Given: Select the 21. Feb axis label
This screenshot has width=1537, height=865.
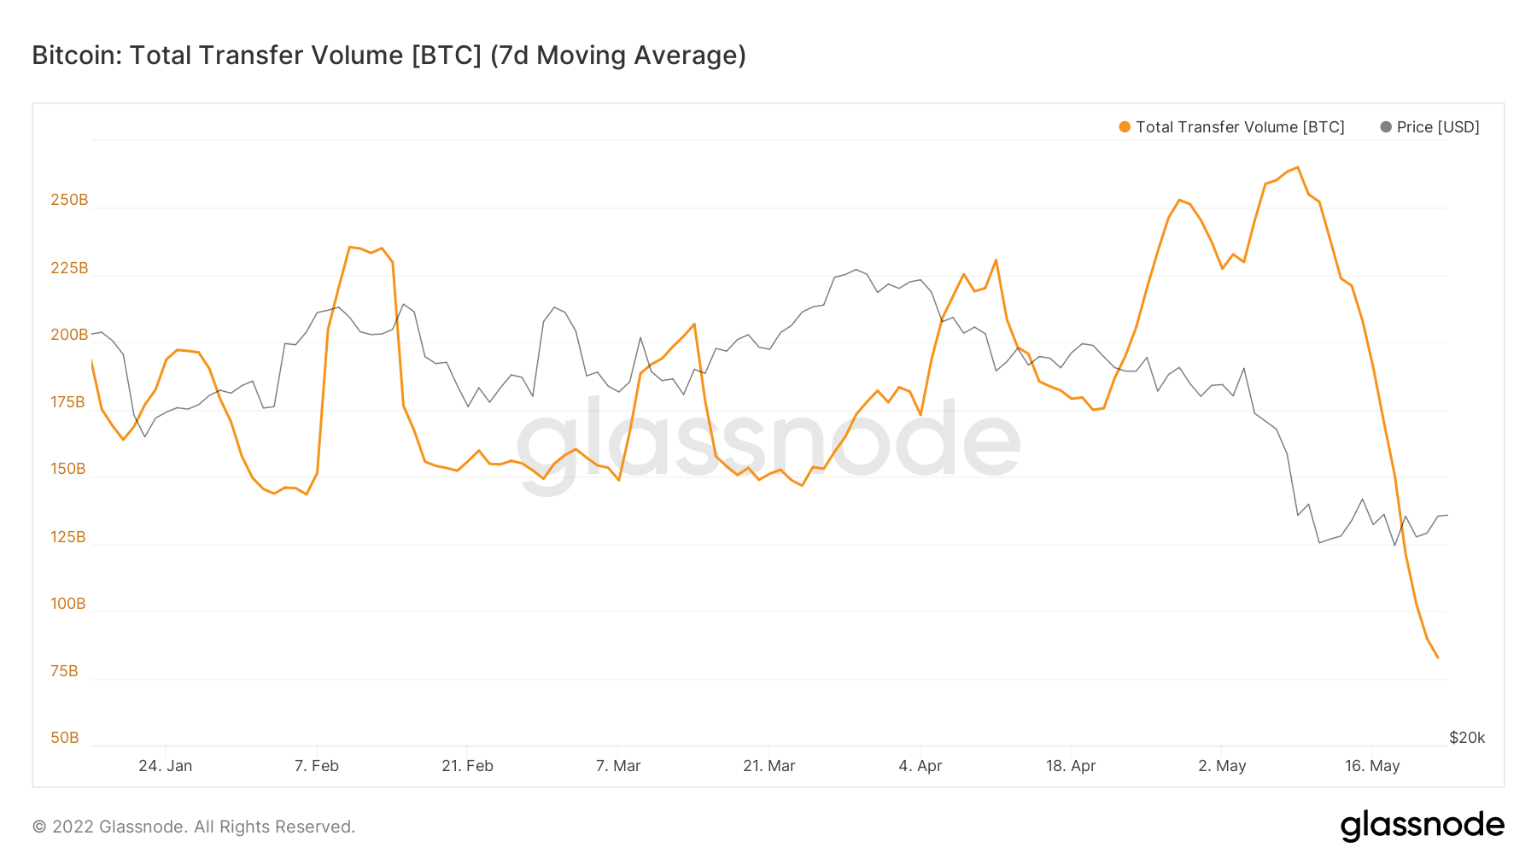Looking at the screenshot, I should point(467,766).
